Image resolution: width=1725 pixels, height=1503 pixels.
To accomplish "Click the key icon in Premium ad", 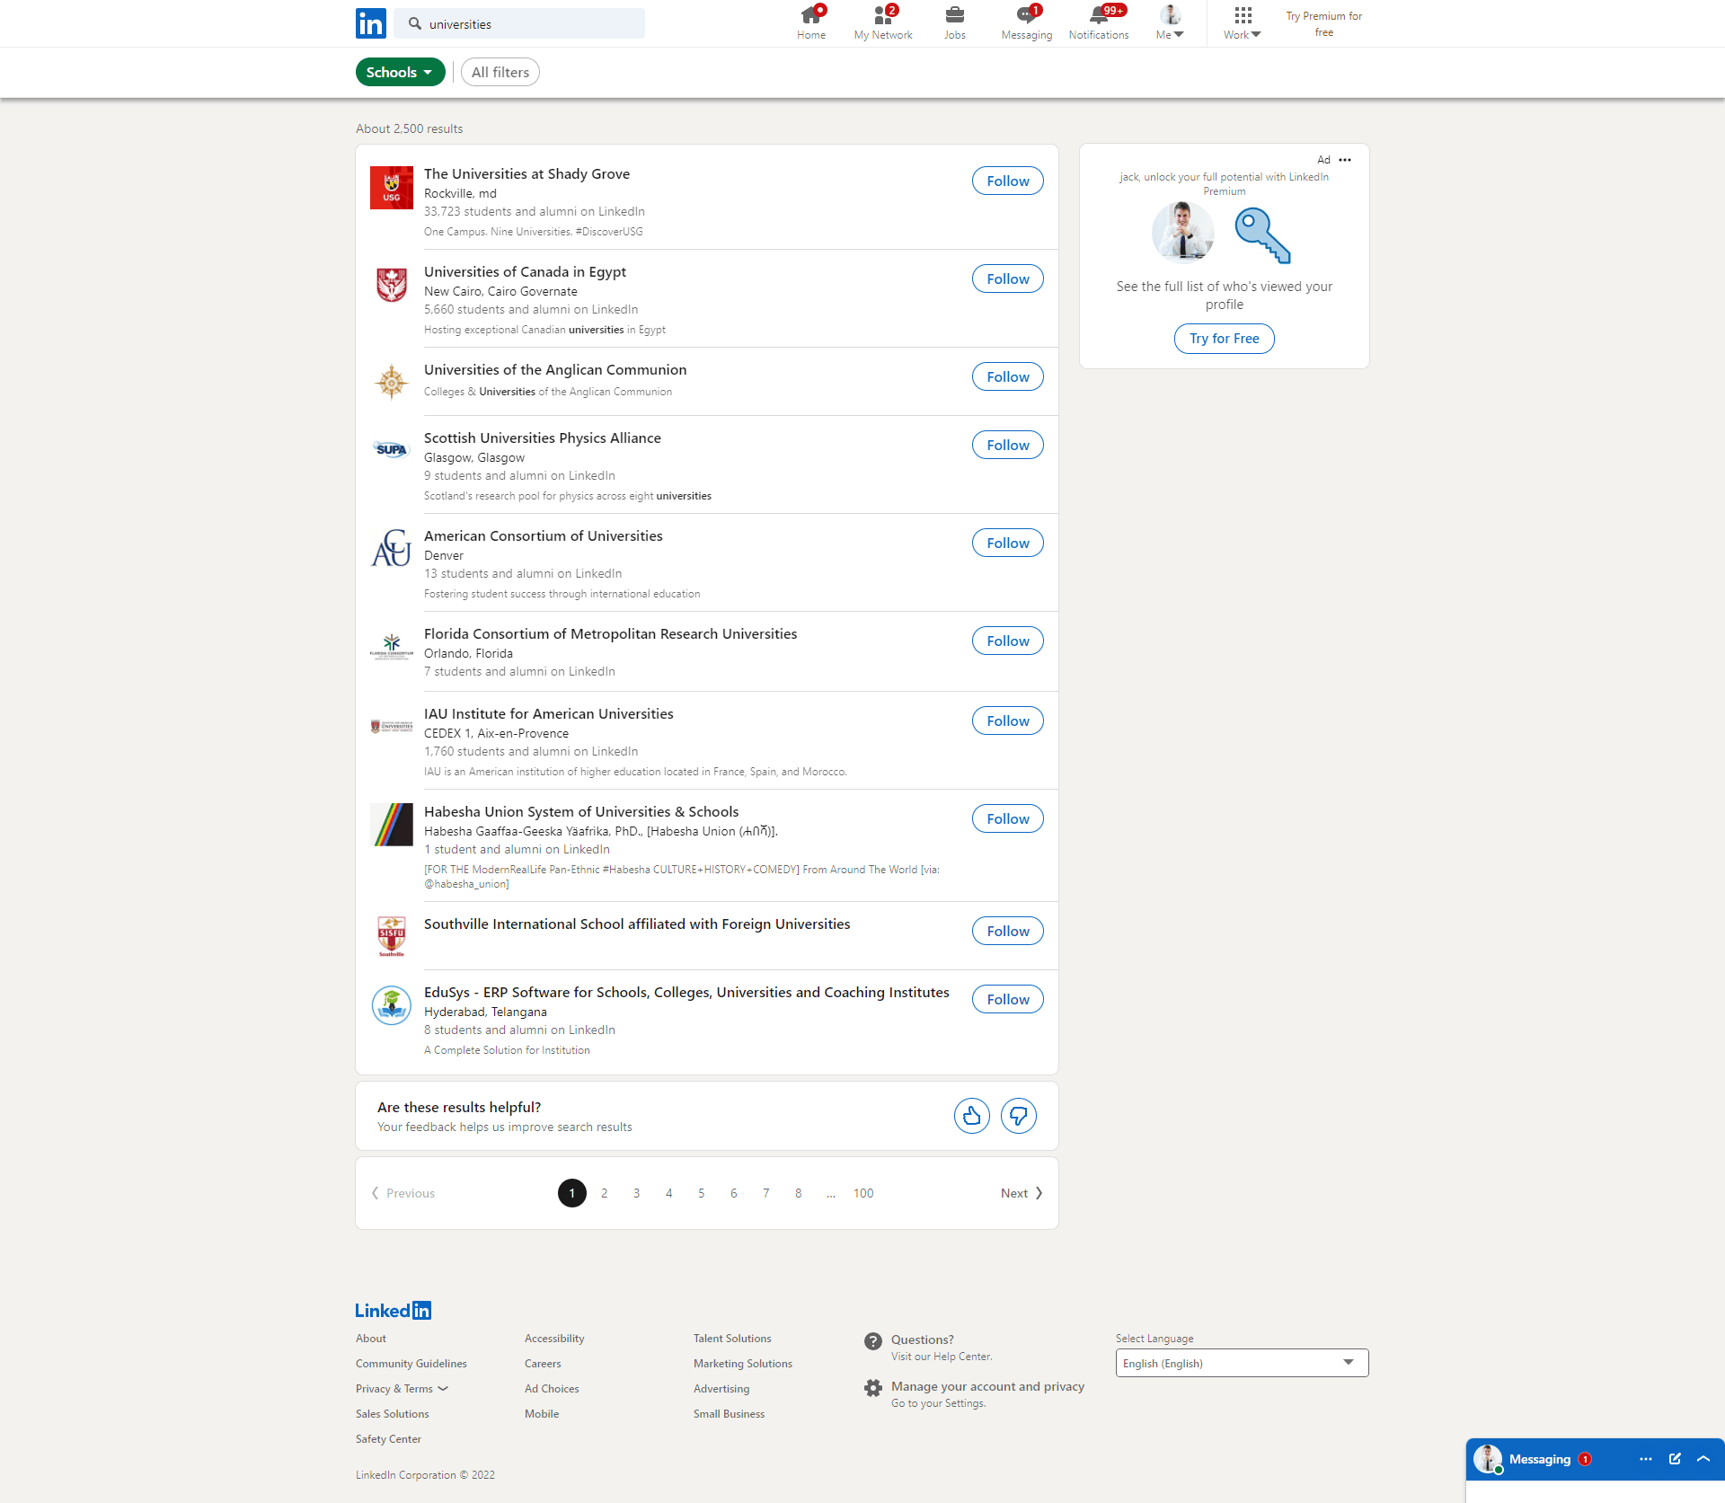I will (1262, 235).
